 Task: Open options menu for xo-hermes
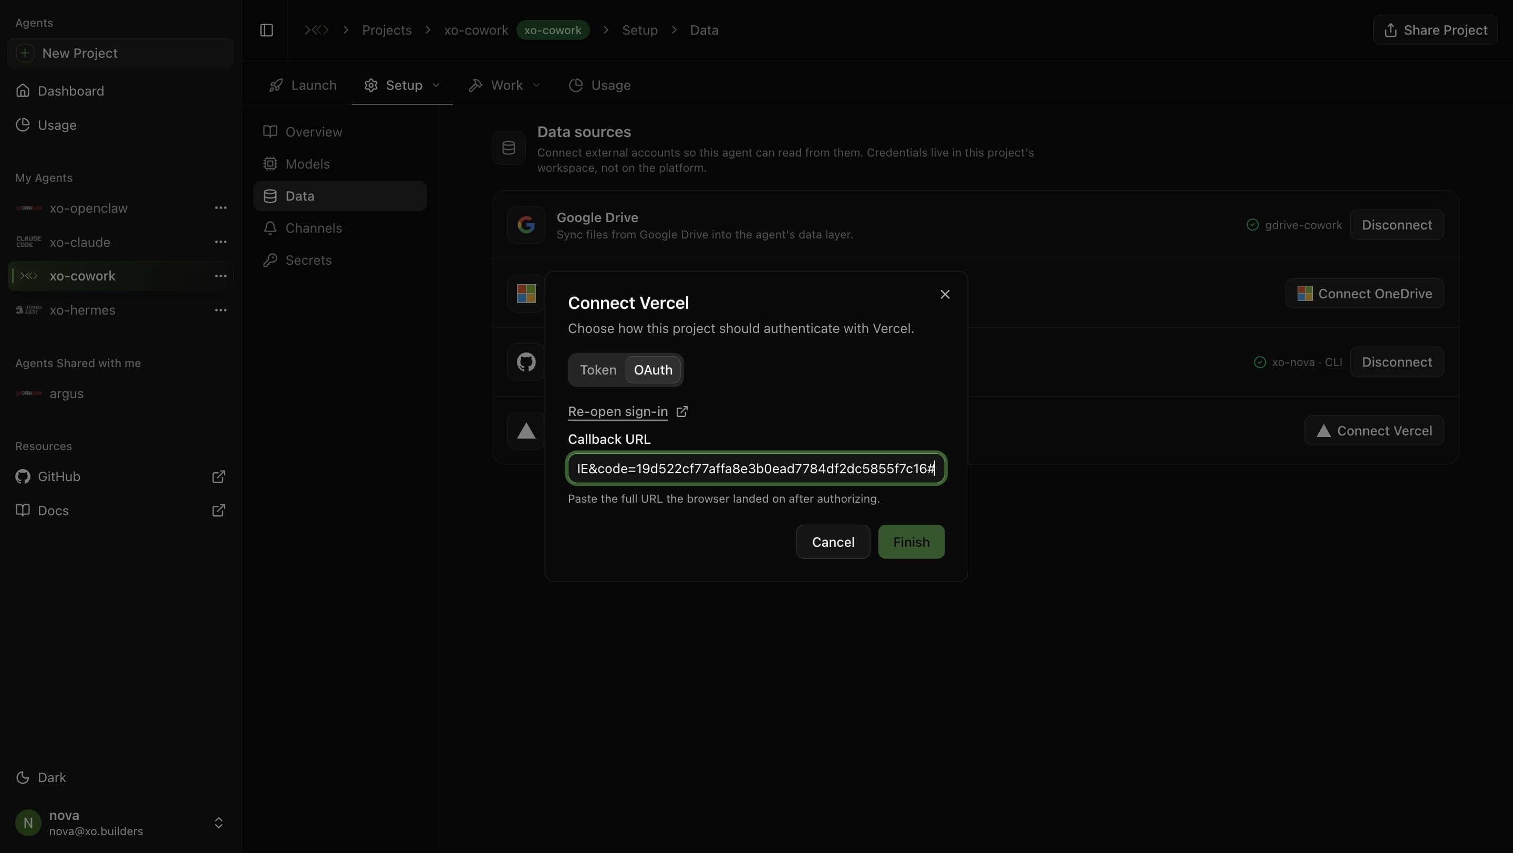220,310
